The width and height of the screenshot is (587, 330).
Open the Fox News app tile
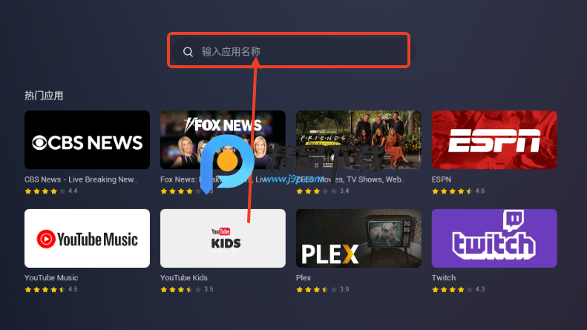(223, 139)
